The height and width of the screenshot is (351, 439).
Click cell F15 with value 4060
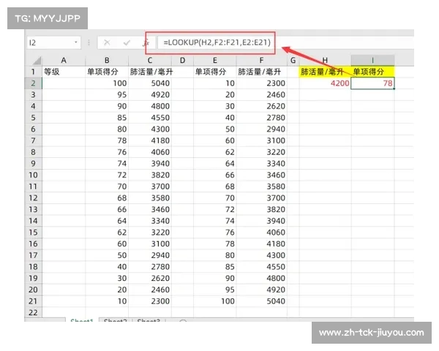[261, 233]
